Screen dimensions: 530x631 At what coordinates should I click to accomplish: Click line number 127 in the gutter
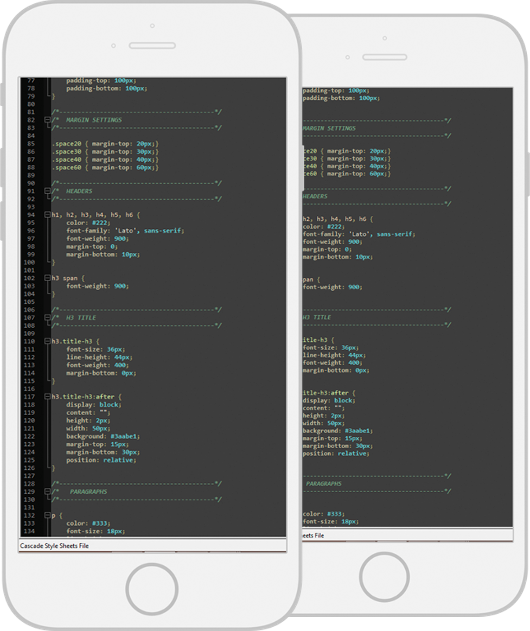tap(29, 476)
